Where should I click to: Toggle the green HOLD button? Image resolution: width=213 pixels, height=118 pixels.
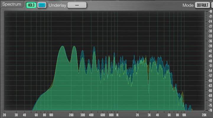point(31,5)
